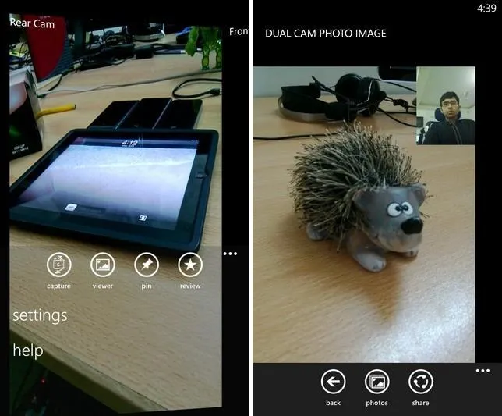502x416 pixels.
Task: Collapse the left app bar via ellipsis
Action: [230, 254]
